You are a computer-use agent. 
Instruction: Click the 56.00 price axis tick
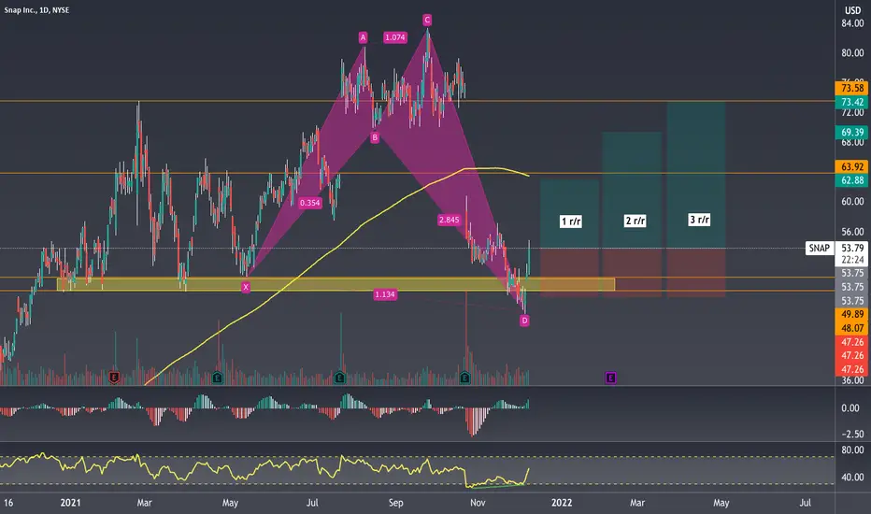tap(852, 231)
